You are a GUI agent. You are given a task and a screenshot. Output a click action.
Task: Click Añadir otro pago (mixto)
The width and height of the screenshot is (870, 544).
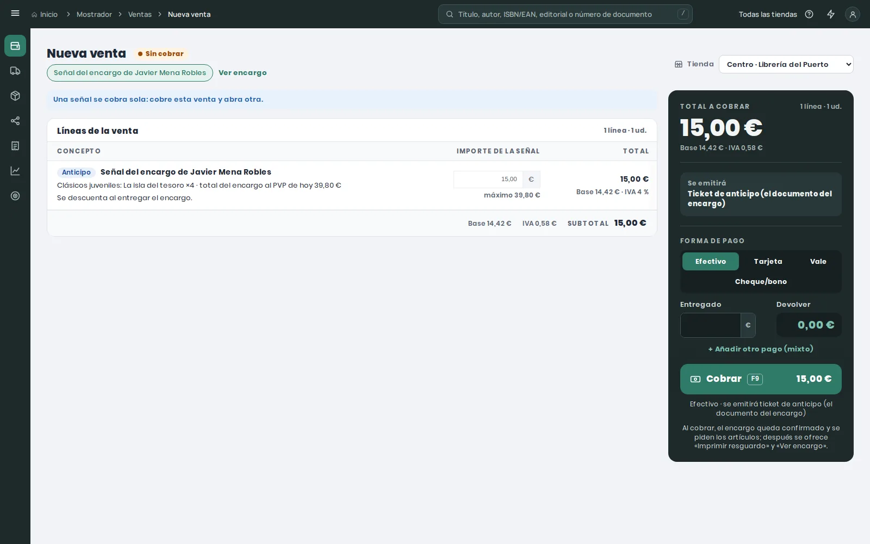[x=761, y=349]
